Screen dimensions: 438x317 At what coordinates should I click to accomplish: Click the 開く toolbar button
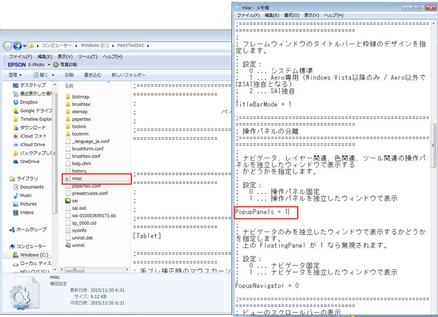coord(41,75)
